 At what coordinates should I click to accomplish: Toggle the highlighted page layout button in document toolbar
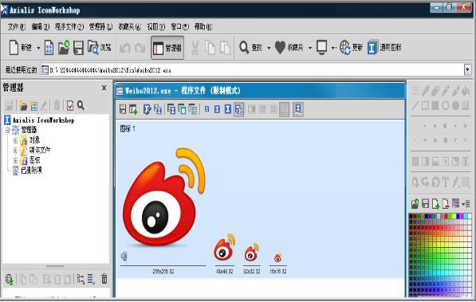pyautogui.click(x=284, y=109)
